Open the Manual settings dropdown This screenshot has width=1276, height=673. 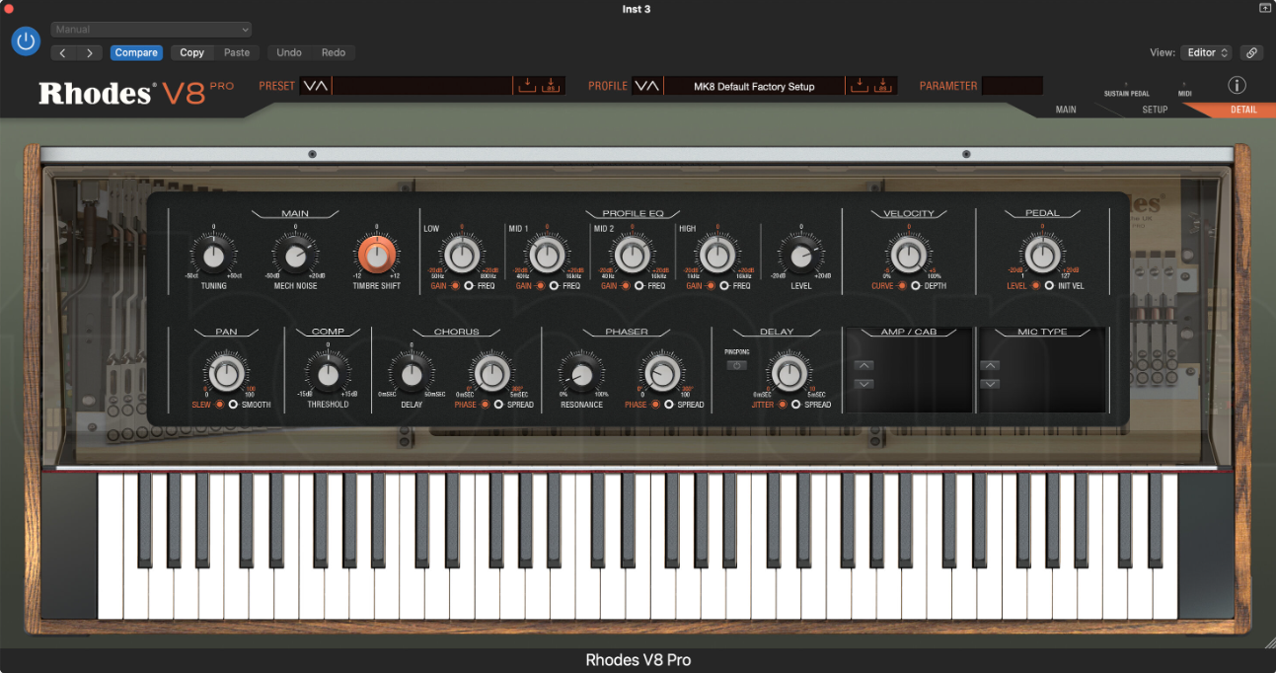151,30
